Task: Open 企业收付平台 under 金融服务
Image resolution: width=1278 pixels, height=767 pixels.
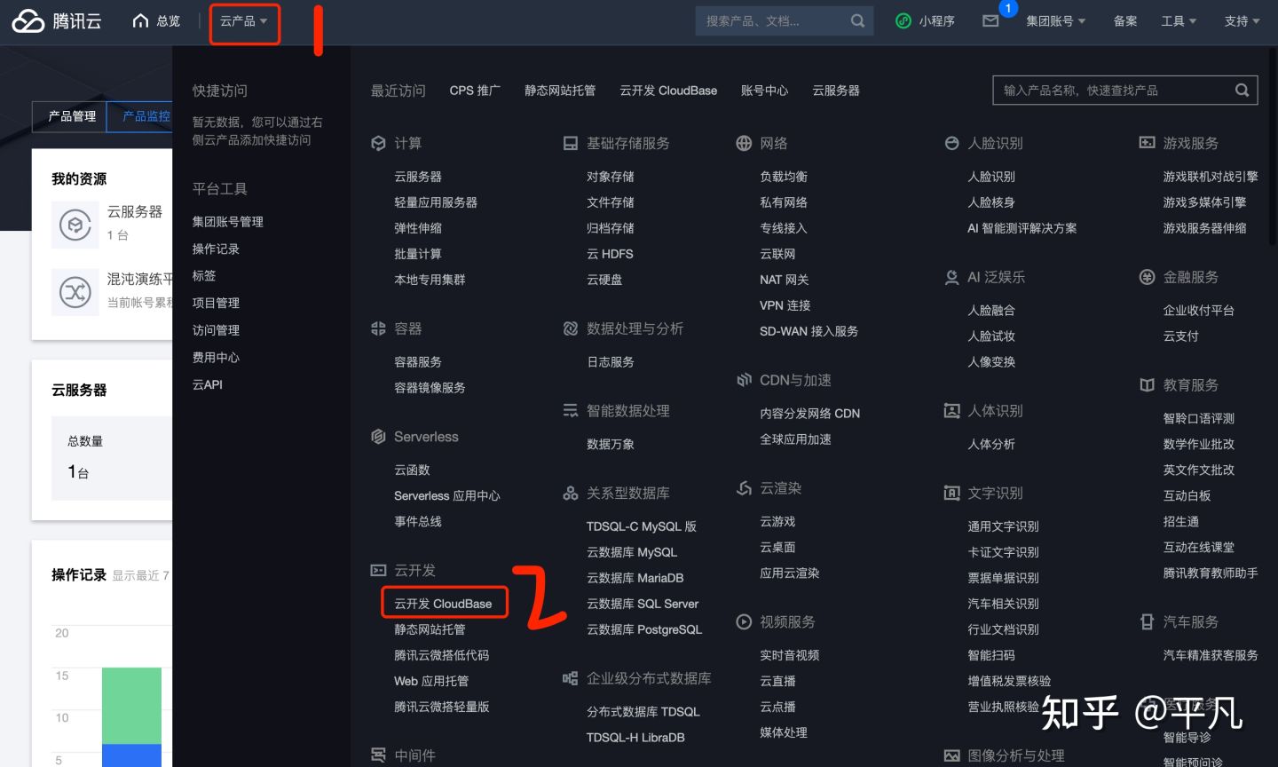Action: (1199, 311)
